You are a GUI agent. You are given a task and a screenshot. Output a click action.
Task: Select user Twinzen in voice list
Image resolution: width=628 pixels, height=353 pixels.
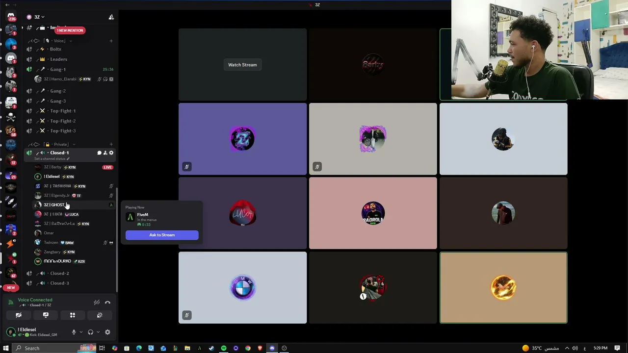point(74,243)
